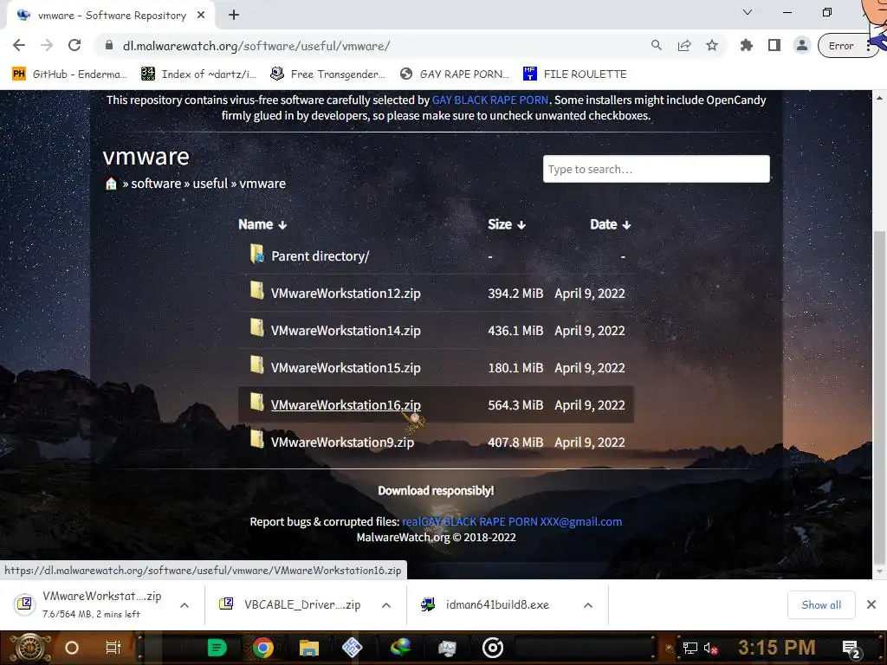The height and width of the screenshot is (665, 887).
Task: Download VMwareWorkstation12.zip
Action: pos(346,294)
